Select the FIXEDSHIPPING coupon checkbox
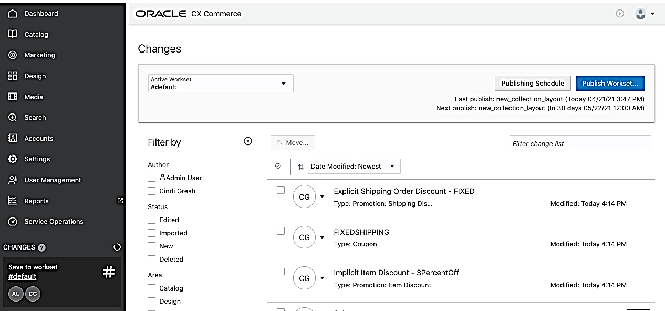Screen dimensions: 665x311 (x=280, y=231)
